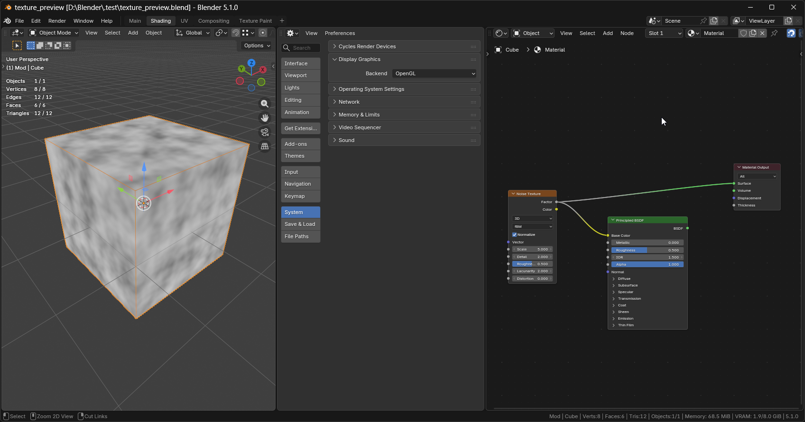This screenshot has height=422, width=805.
Task: Go to the Add-ons preferences section
Action: coord(301,144)
